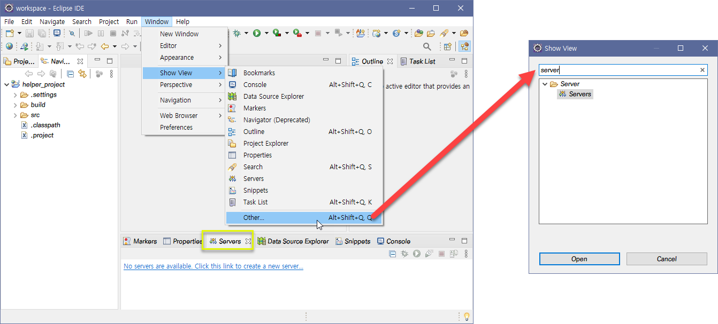Click the active Java EE perspective icon
This screenshot has height=324, width=718.
tap(464, 46)
